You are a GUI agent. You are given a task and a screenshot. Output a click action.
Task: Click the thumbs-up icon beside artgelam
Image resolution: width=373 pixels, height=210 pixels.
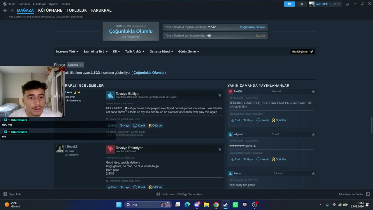point(231,134)
